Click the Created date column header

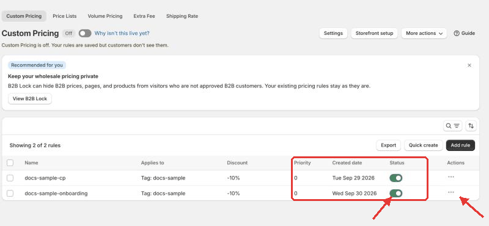[x=347, y=162]
